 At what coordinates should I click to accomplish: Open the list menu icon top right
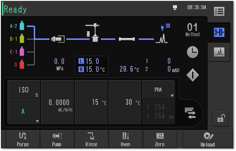point(219,11)
